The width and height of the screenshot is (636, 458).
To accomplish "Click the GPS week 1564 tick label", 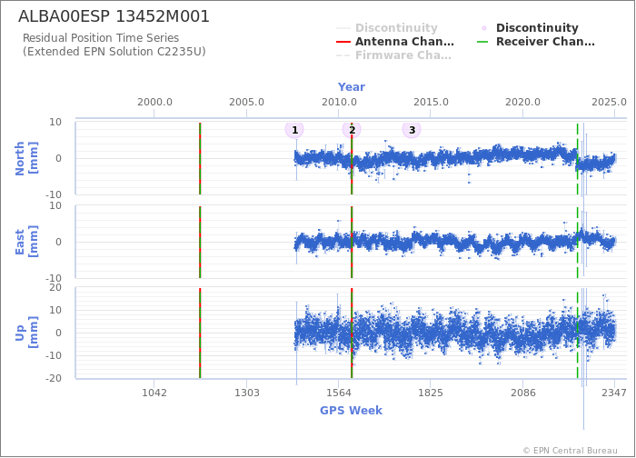I will pos(339,393).
